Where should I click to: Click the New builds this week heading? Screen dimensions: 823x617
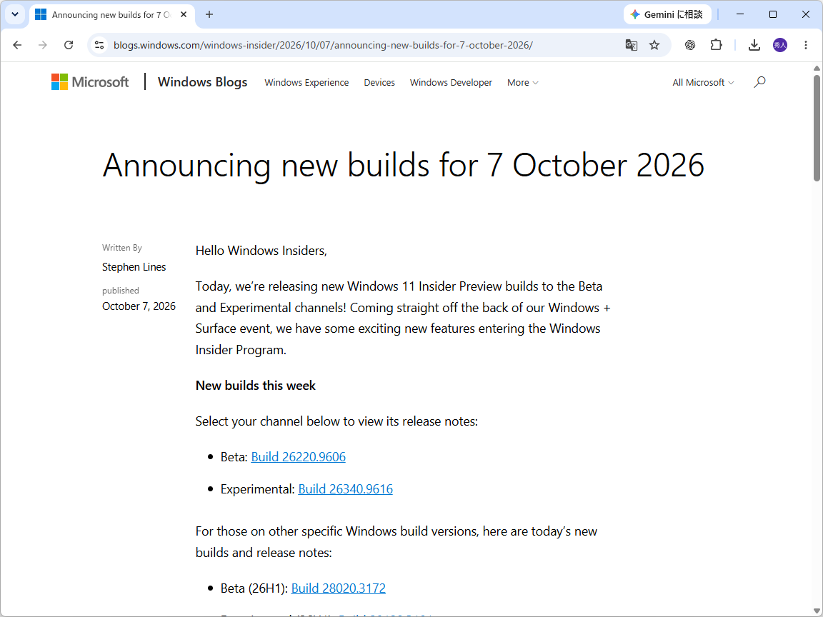(256, 386)
